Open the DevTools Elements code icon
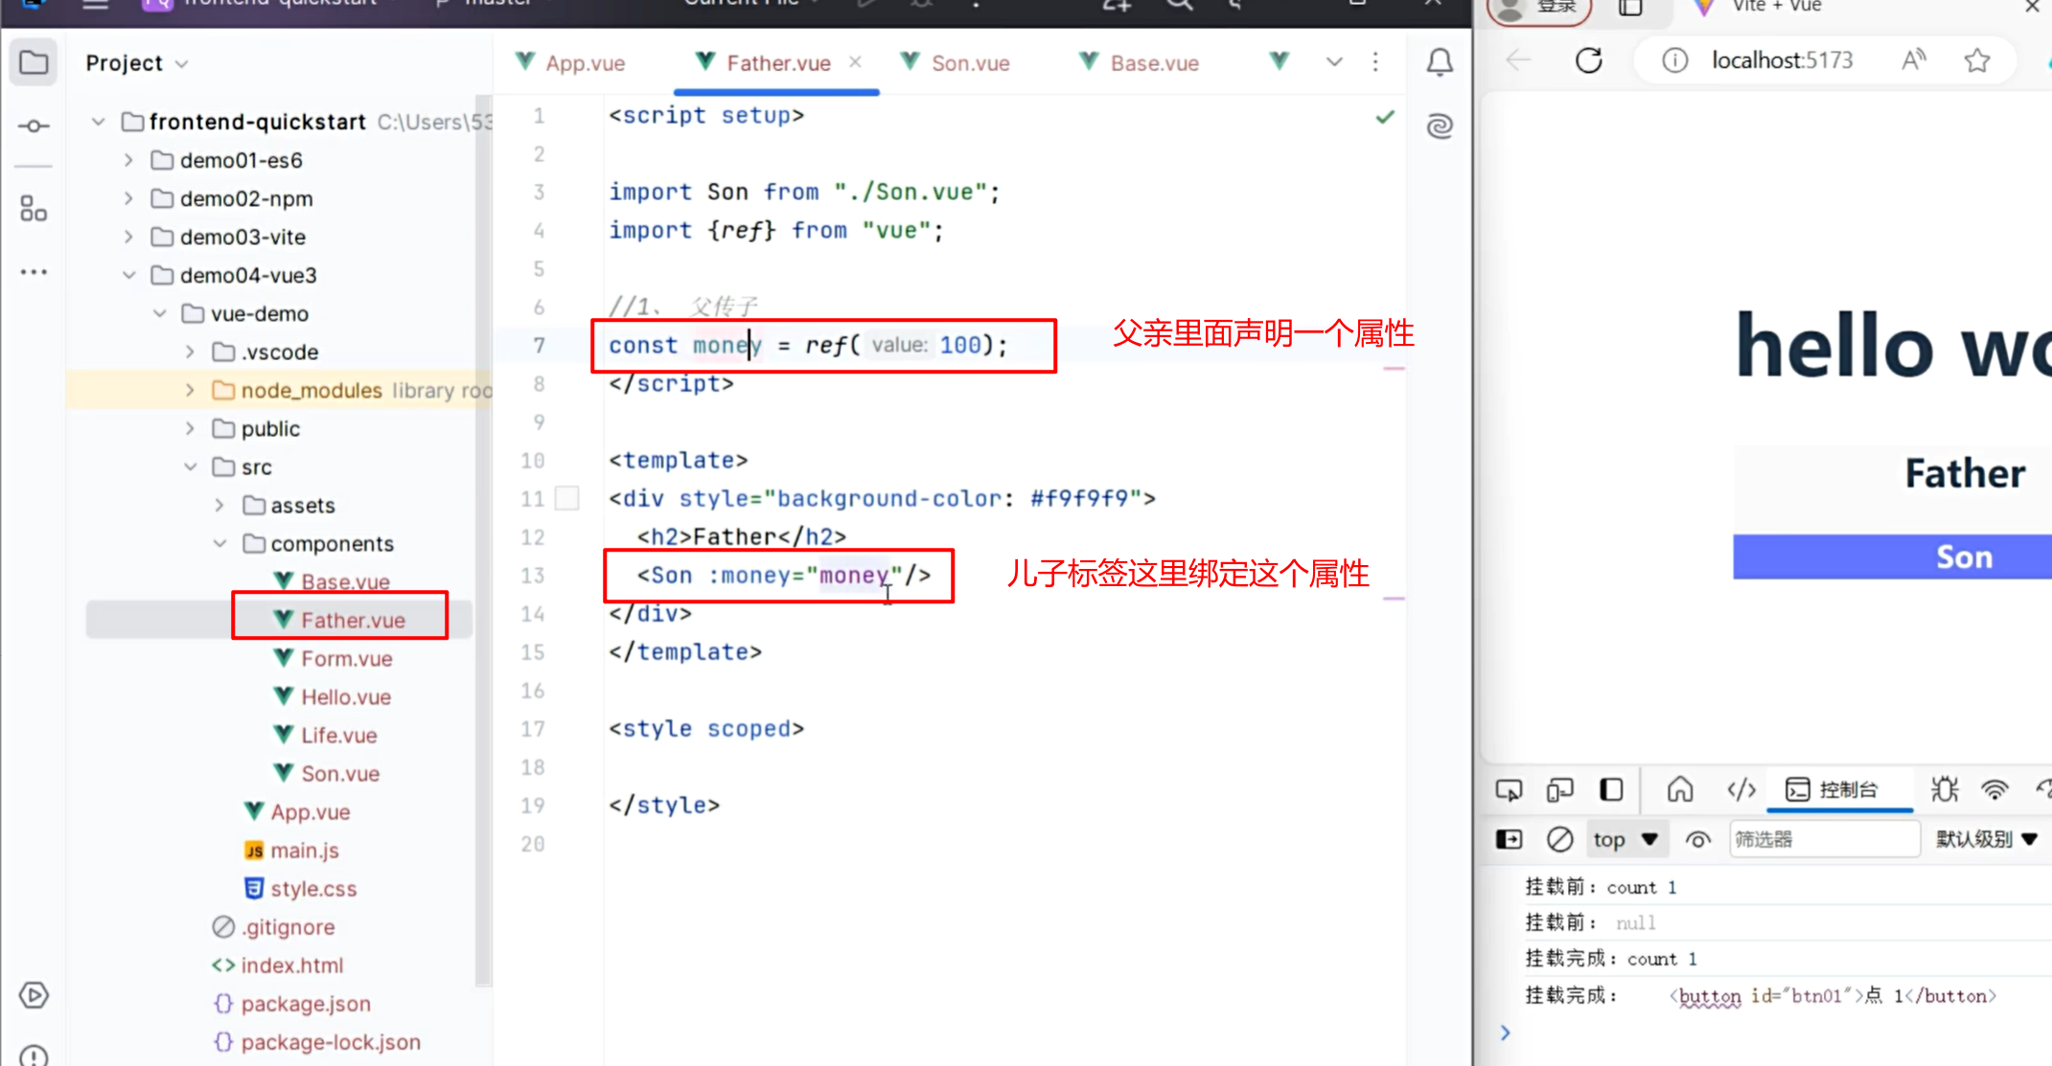Screen dimensions: 2052x1066 tap(1741, 789)
